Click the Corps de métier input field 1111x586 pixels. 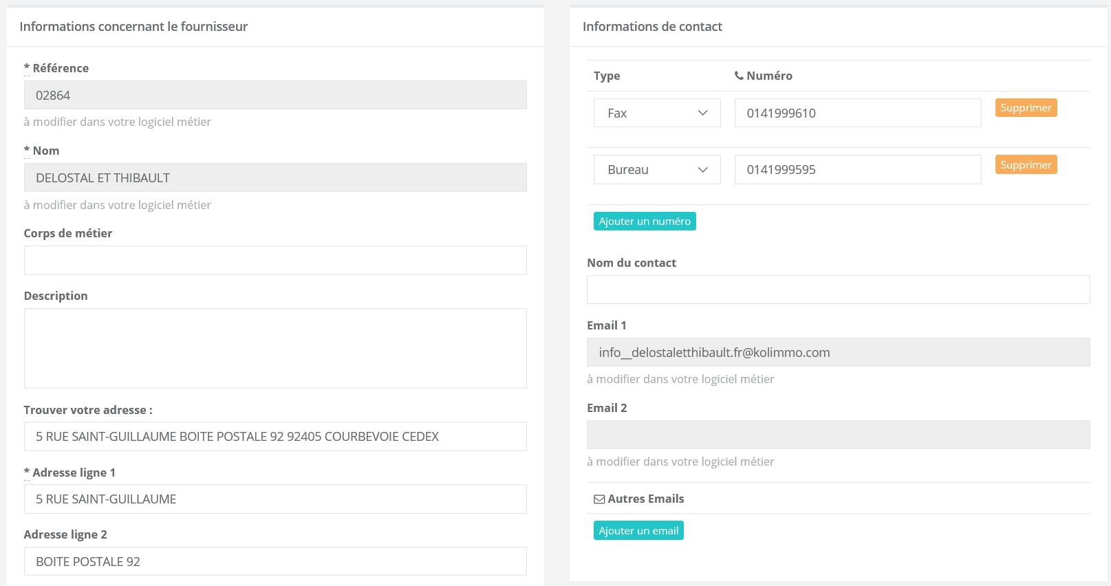coord(275,261)
